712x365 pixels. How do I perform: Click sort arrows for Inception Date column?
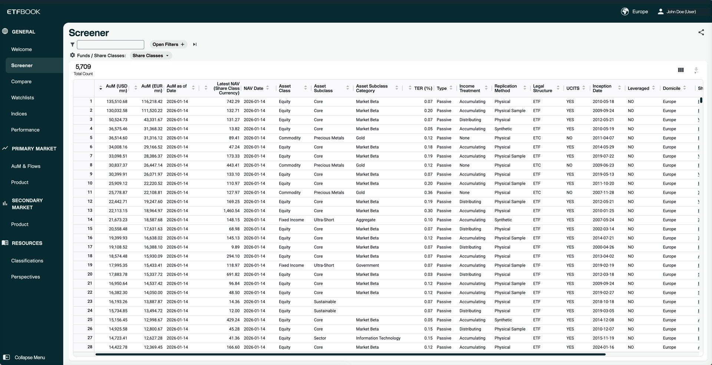[619, 88]
